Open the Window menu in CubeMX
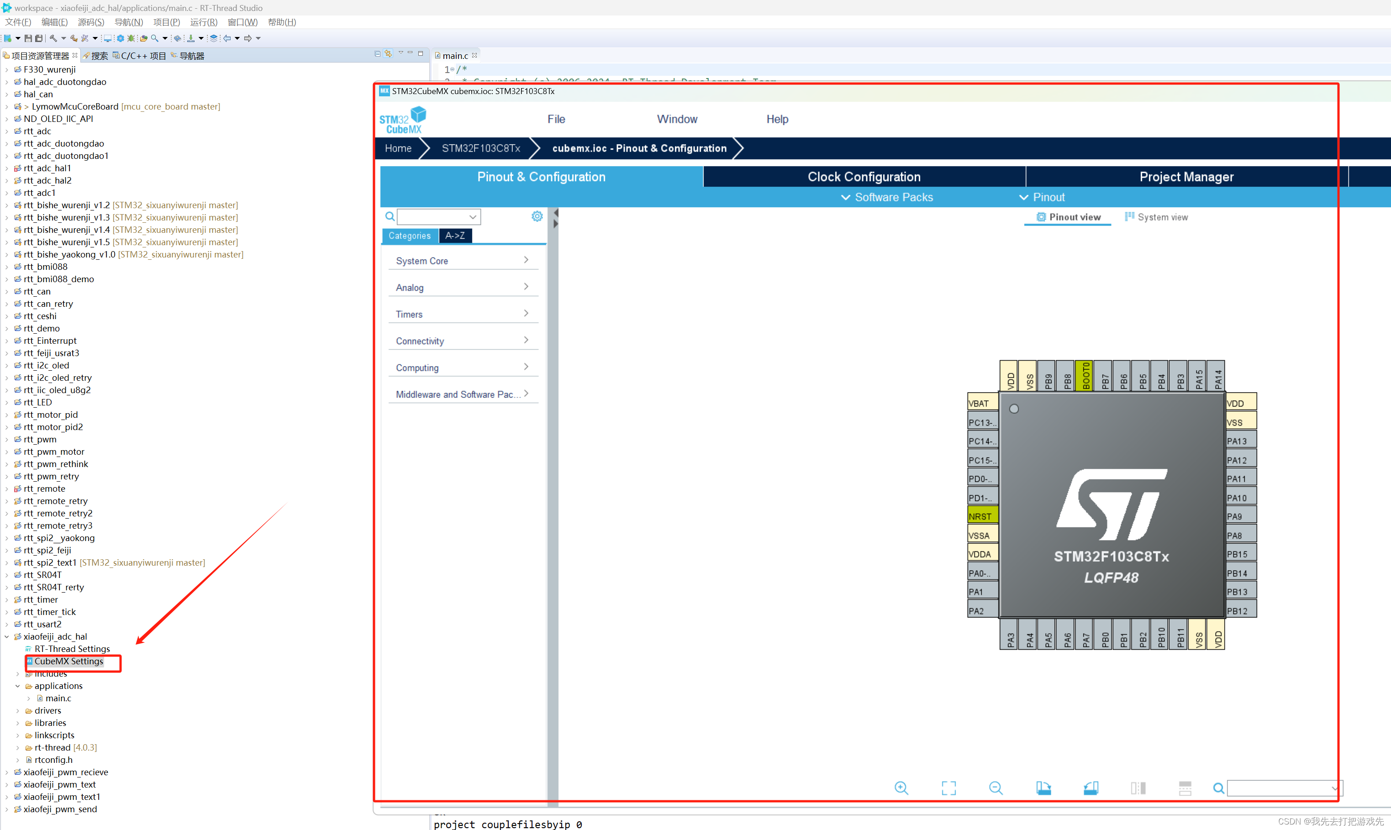The image size is (1391, 830). 677,119
